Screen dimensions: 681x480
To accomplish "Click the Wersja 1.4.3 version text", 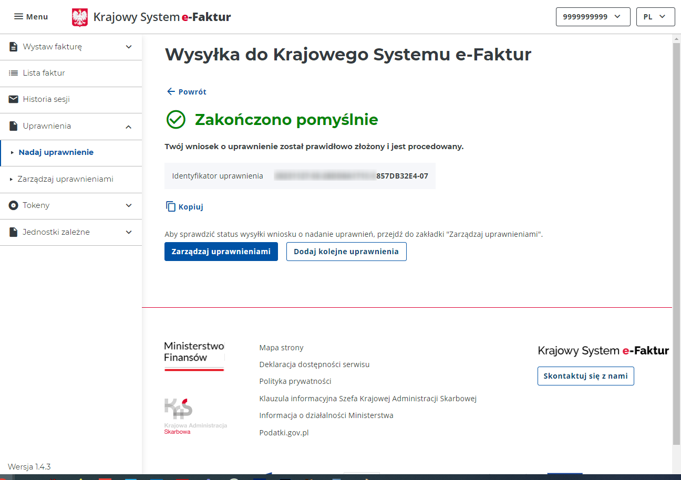I will (29, 467).
